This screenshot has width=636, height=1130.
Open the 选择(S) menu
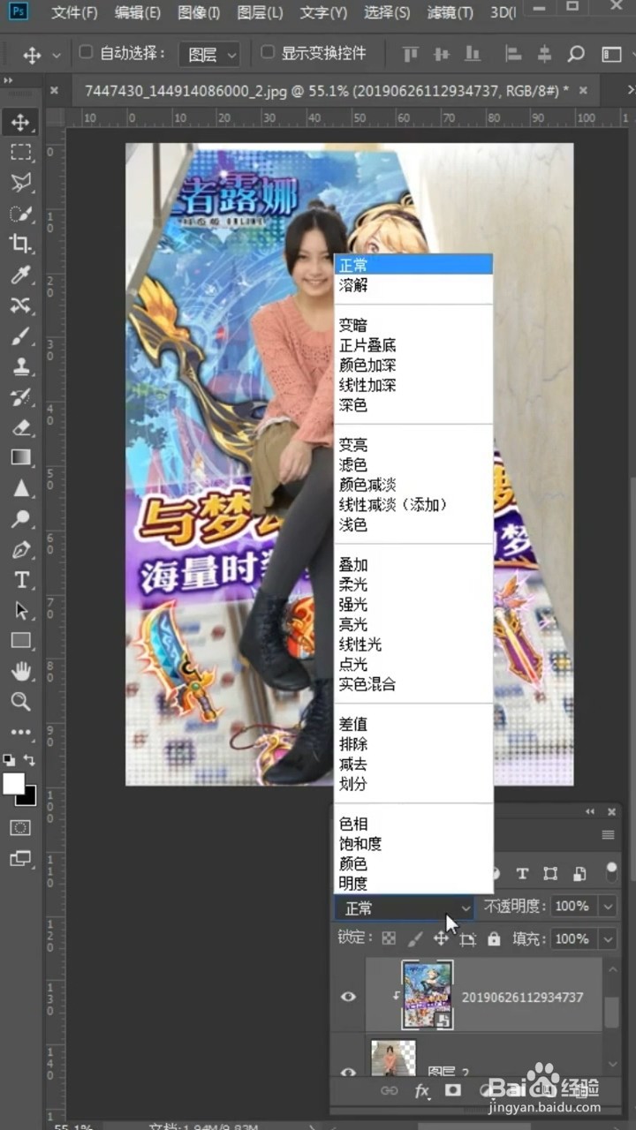pyautogui.click(x=387, y=13)
